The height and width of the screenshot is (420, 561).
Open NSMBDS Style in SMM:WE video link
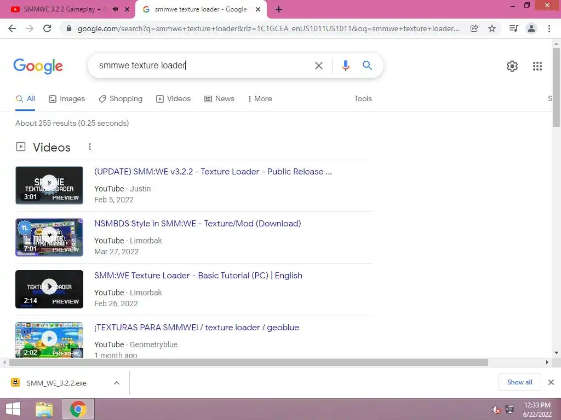(197, 224)
